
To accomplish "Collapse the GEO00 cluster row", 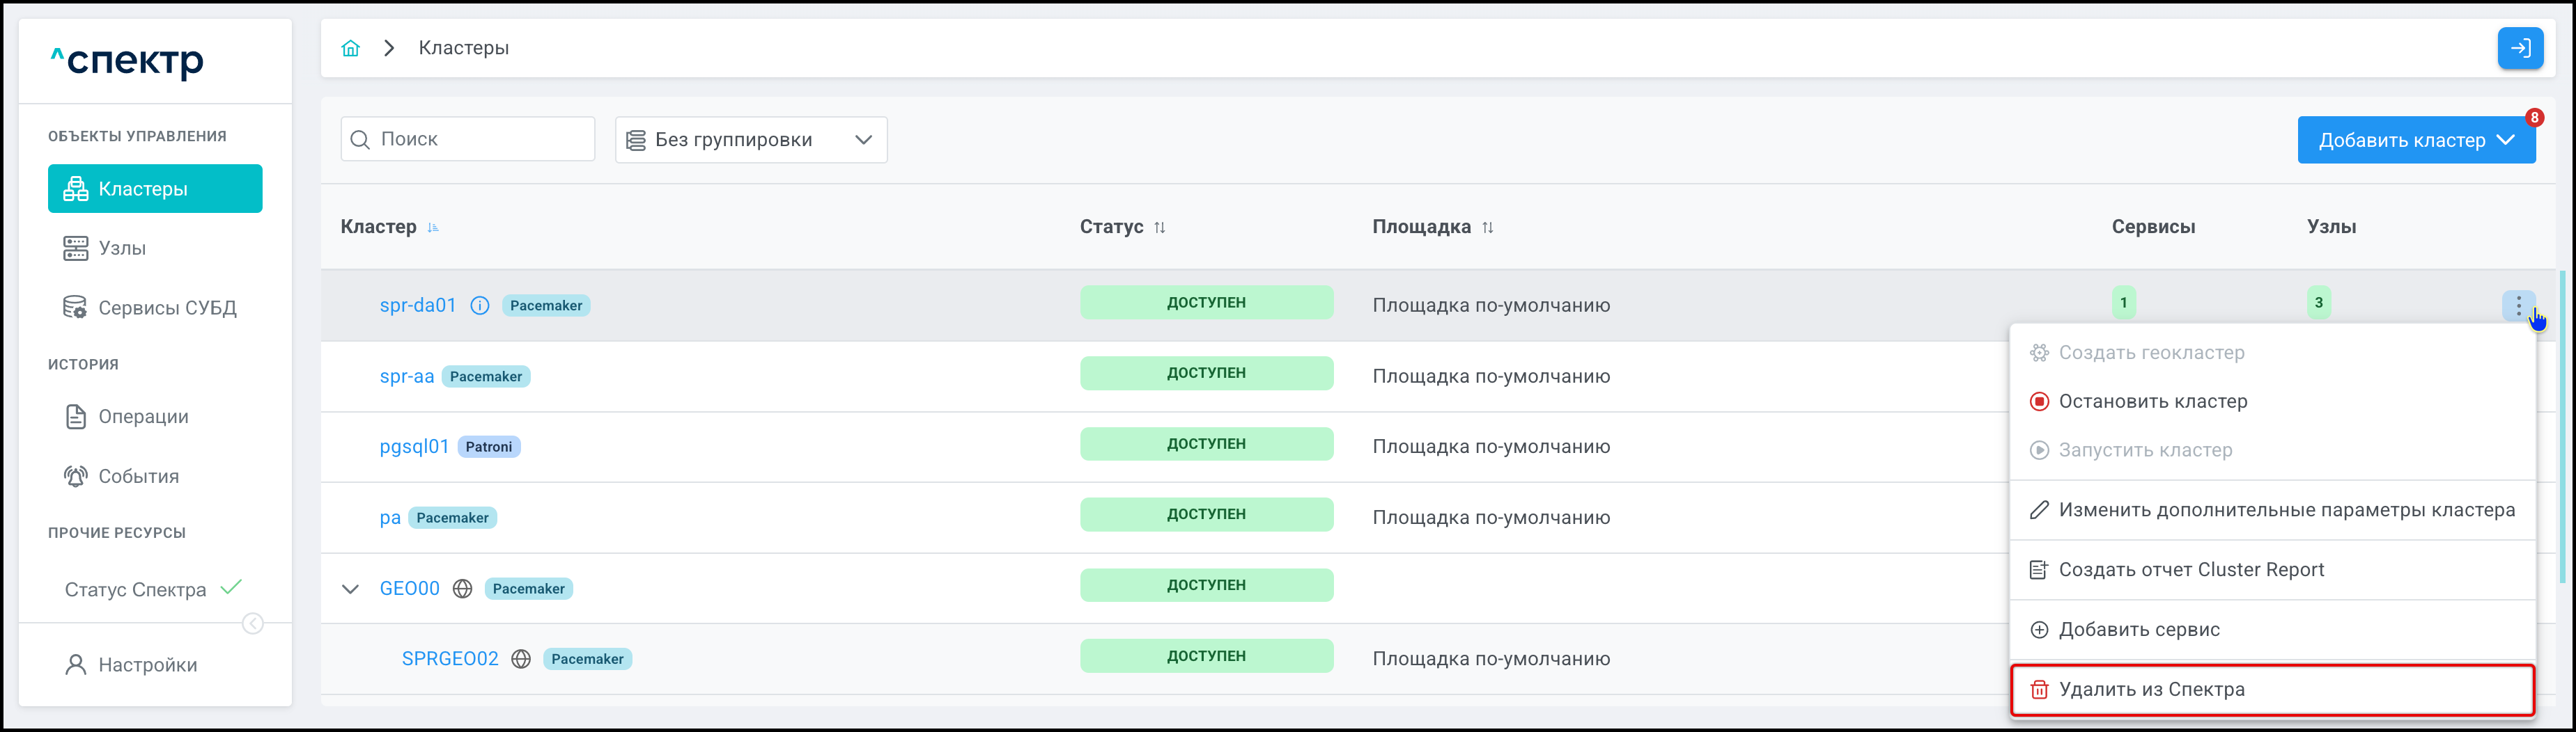I will [x=350, y=589].
